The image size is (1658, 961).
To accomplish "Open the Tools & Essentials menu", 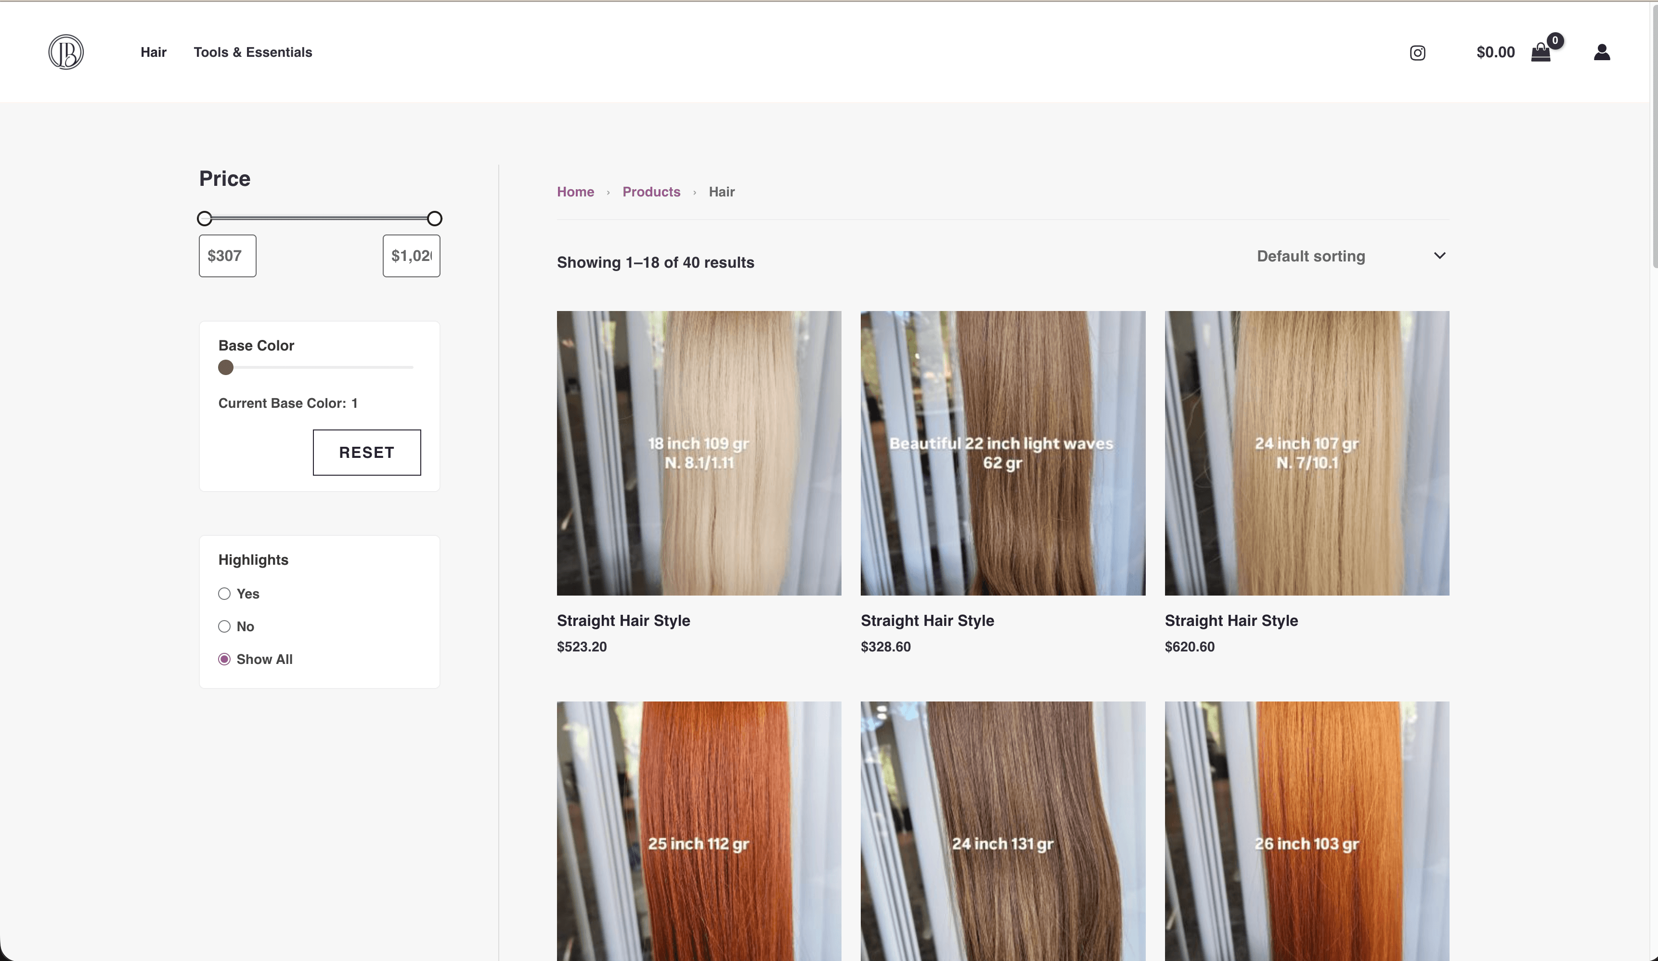I will [x=253, y=52].
